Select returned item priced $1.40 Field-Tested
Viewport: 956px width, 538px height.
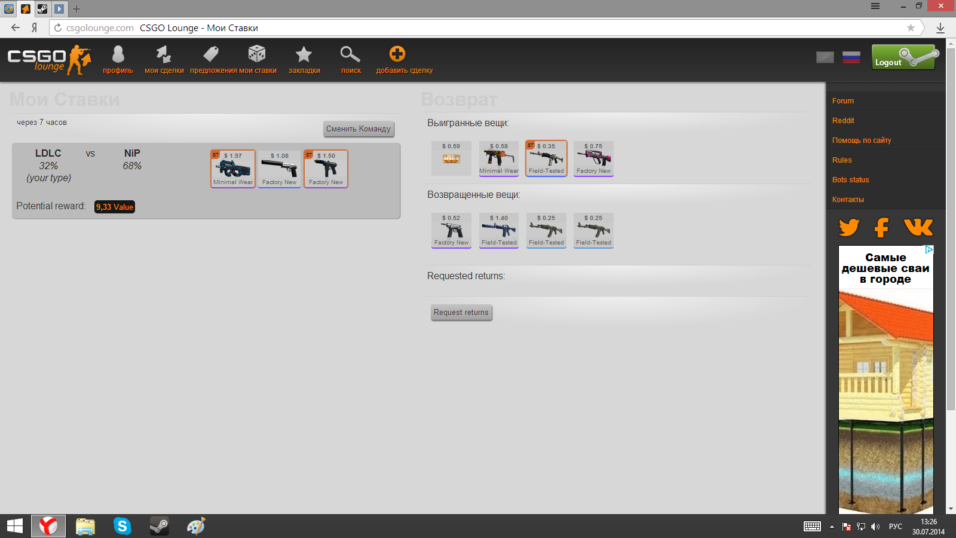coord(499,230)
